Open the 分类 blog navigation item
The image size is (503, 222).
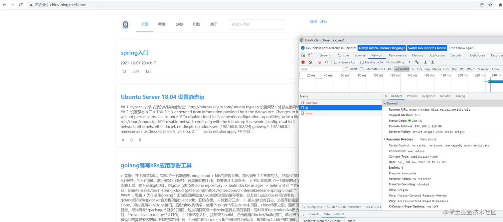click(179, 24)
